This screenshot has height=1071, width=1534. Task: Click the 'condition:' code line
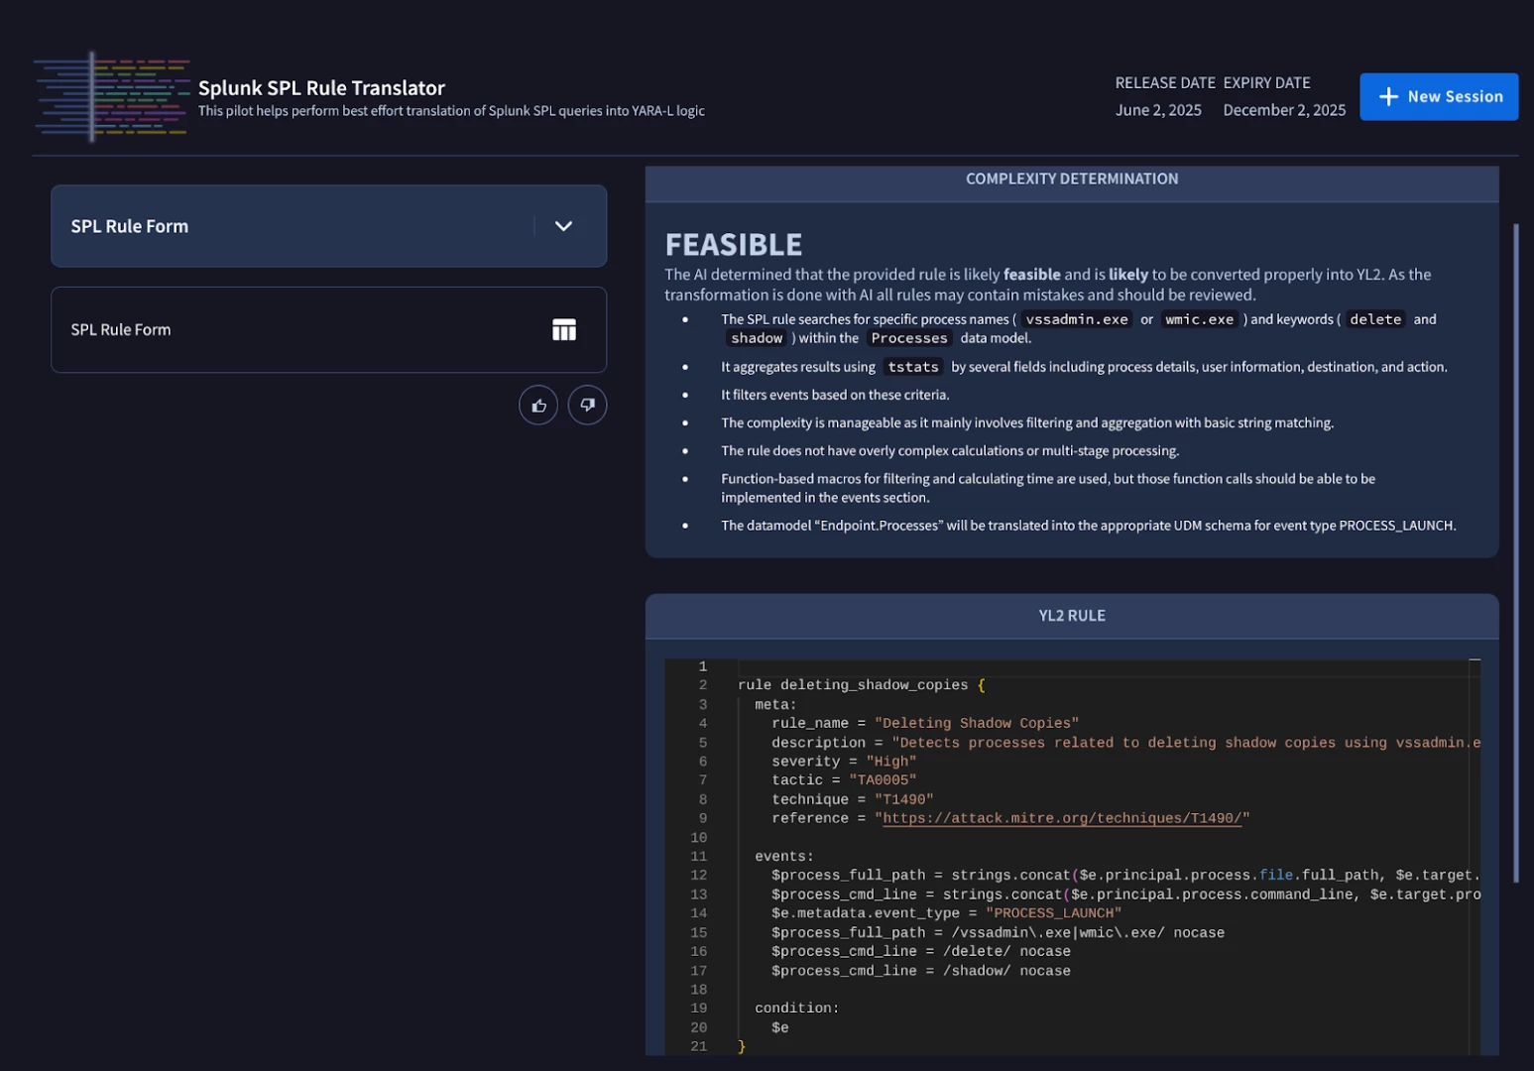pyautogui.click(x=797, y=1009)
